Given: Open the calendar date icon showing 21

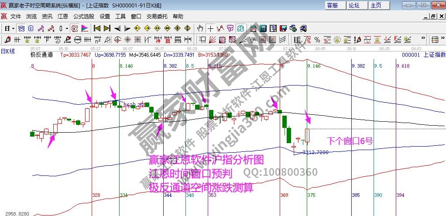Looking at the screenshot, I should (x=253, y=28).
